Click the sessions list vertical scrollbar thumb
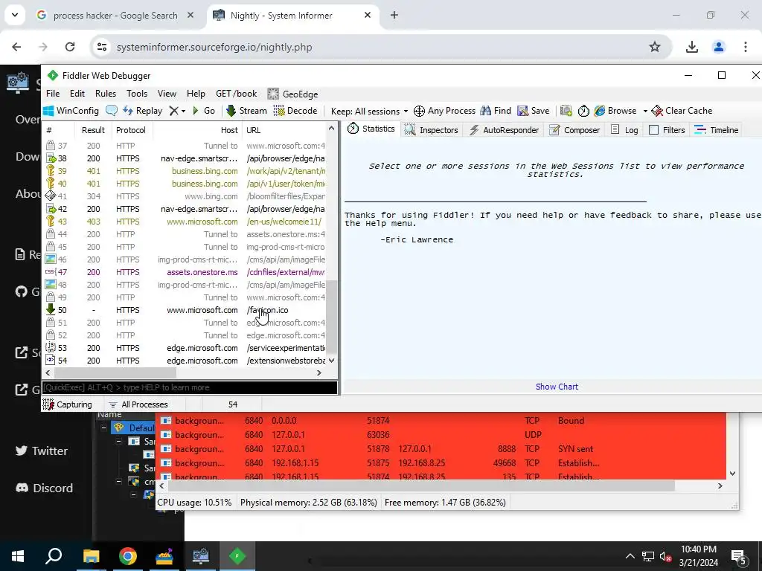The width and height of the screenshot is (762, 571). pyautogui.click(x=331, y=317)
